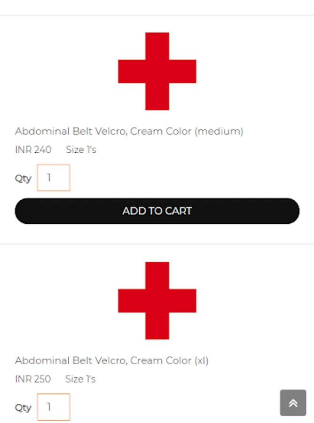Open the medium belt's red cross image
This screenshot has height=423, width=314.
point(157,71)
